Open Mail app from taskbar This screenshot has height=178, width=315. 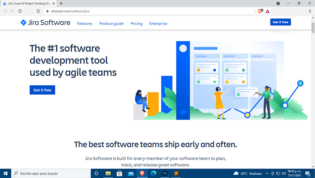point(131,173)
